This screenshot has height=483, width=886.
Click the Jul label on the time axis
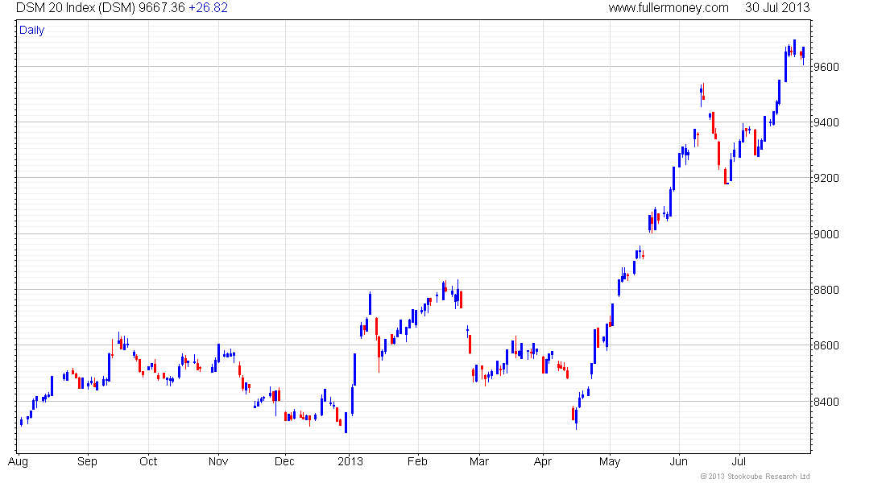(x=739, y=461)
